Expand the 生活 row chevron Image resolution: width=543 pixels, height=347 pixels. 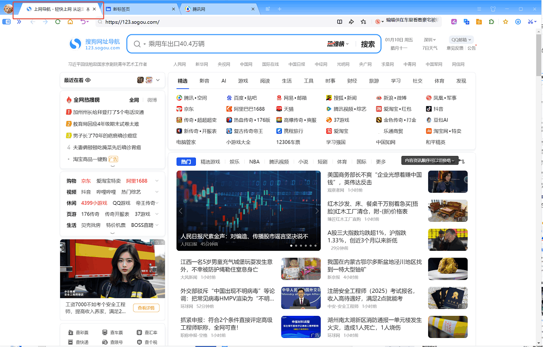click(157, 225)
